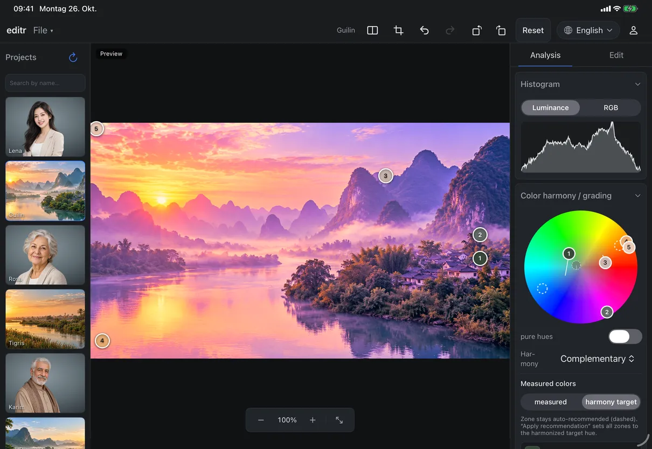652x449 pixels.
Task: Click the 09:41 clock in status bar
Action: click(24, 9)
